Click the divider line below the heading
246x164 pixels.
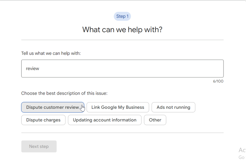(x=122, y=40)
